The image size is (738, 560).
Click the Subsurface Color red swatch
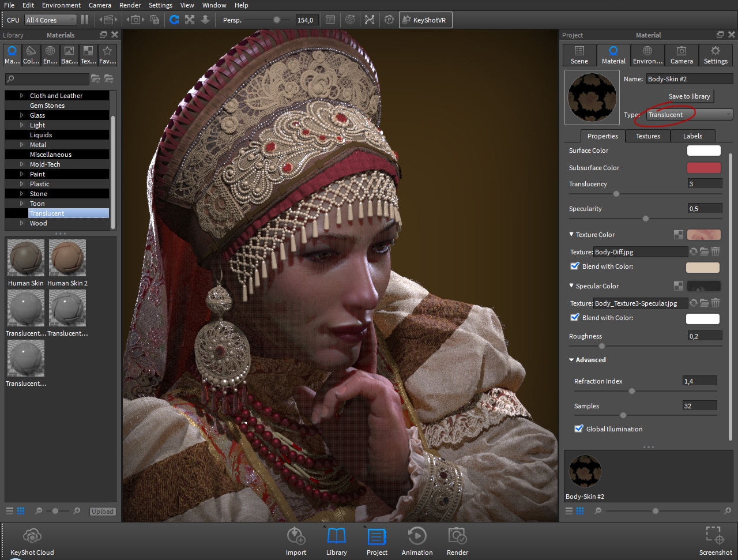(x=703, y=168)
